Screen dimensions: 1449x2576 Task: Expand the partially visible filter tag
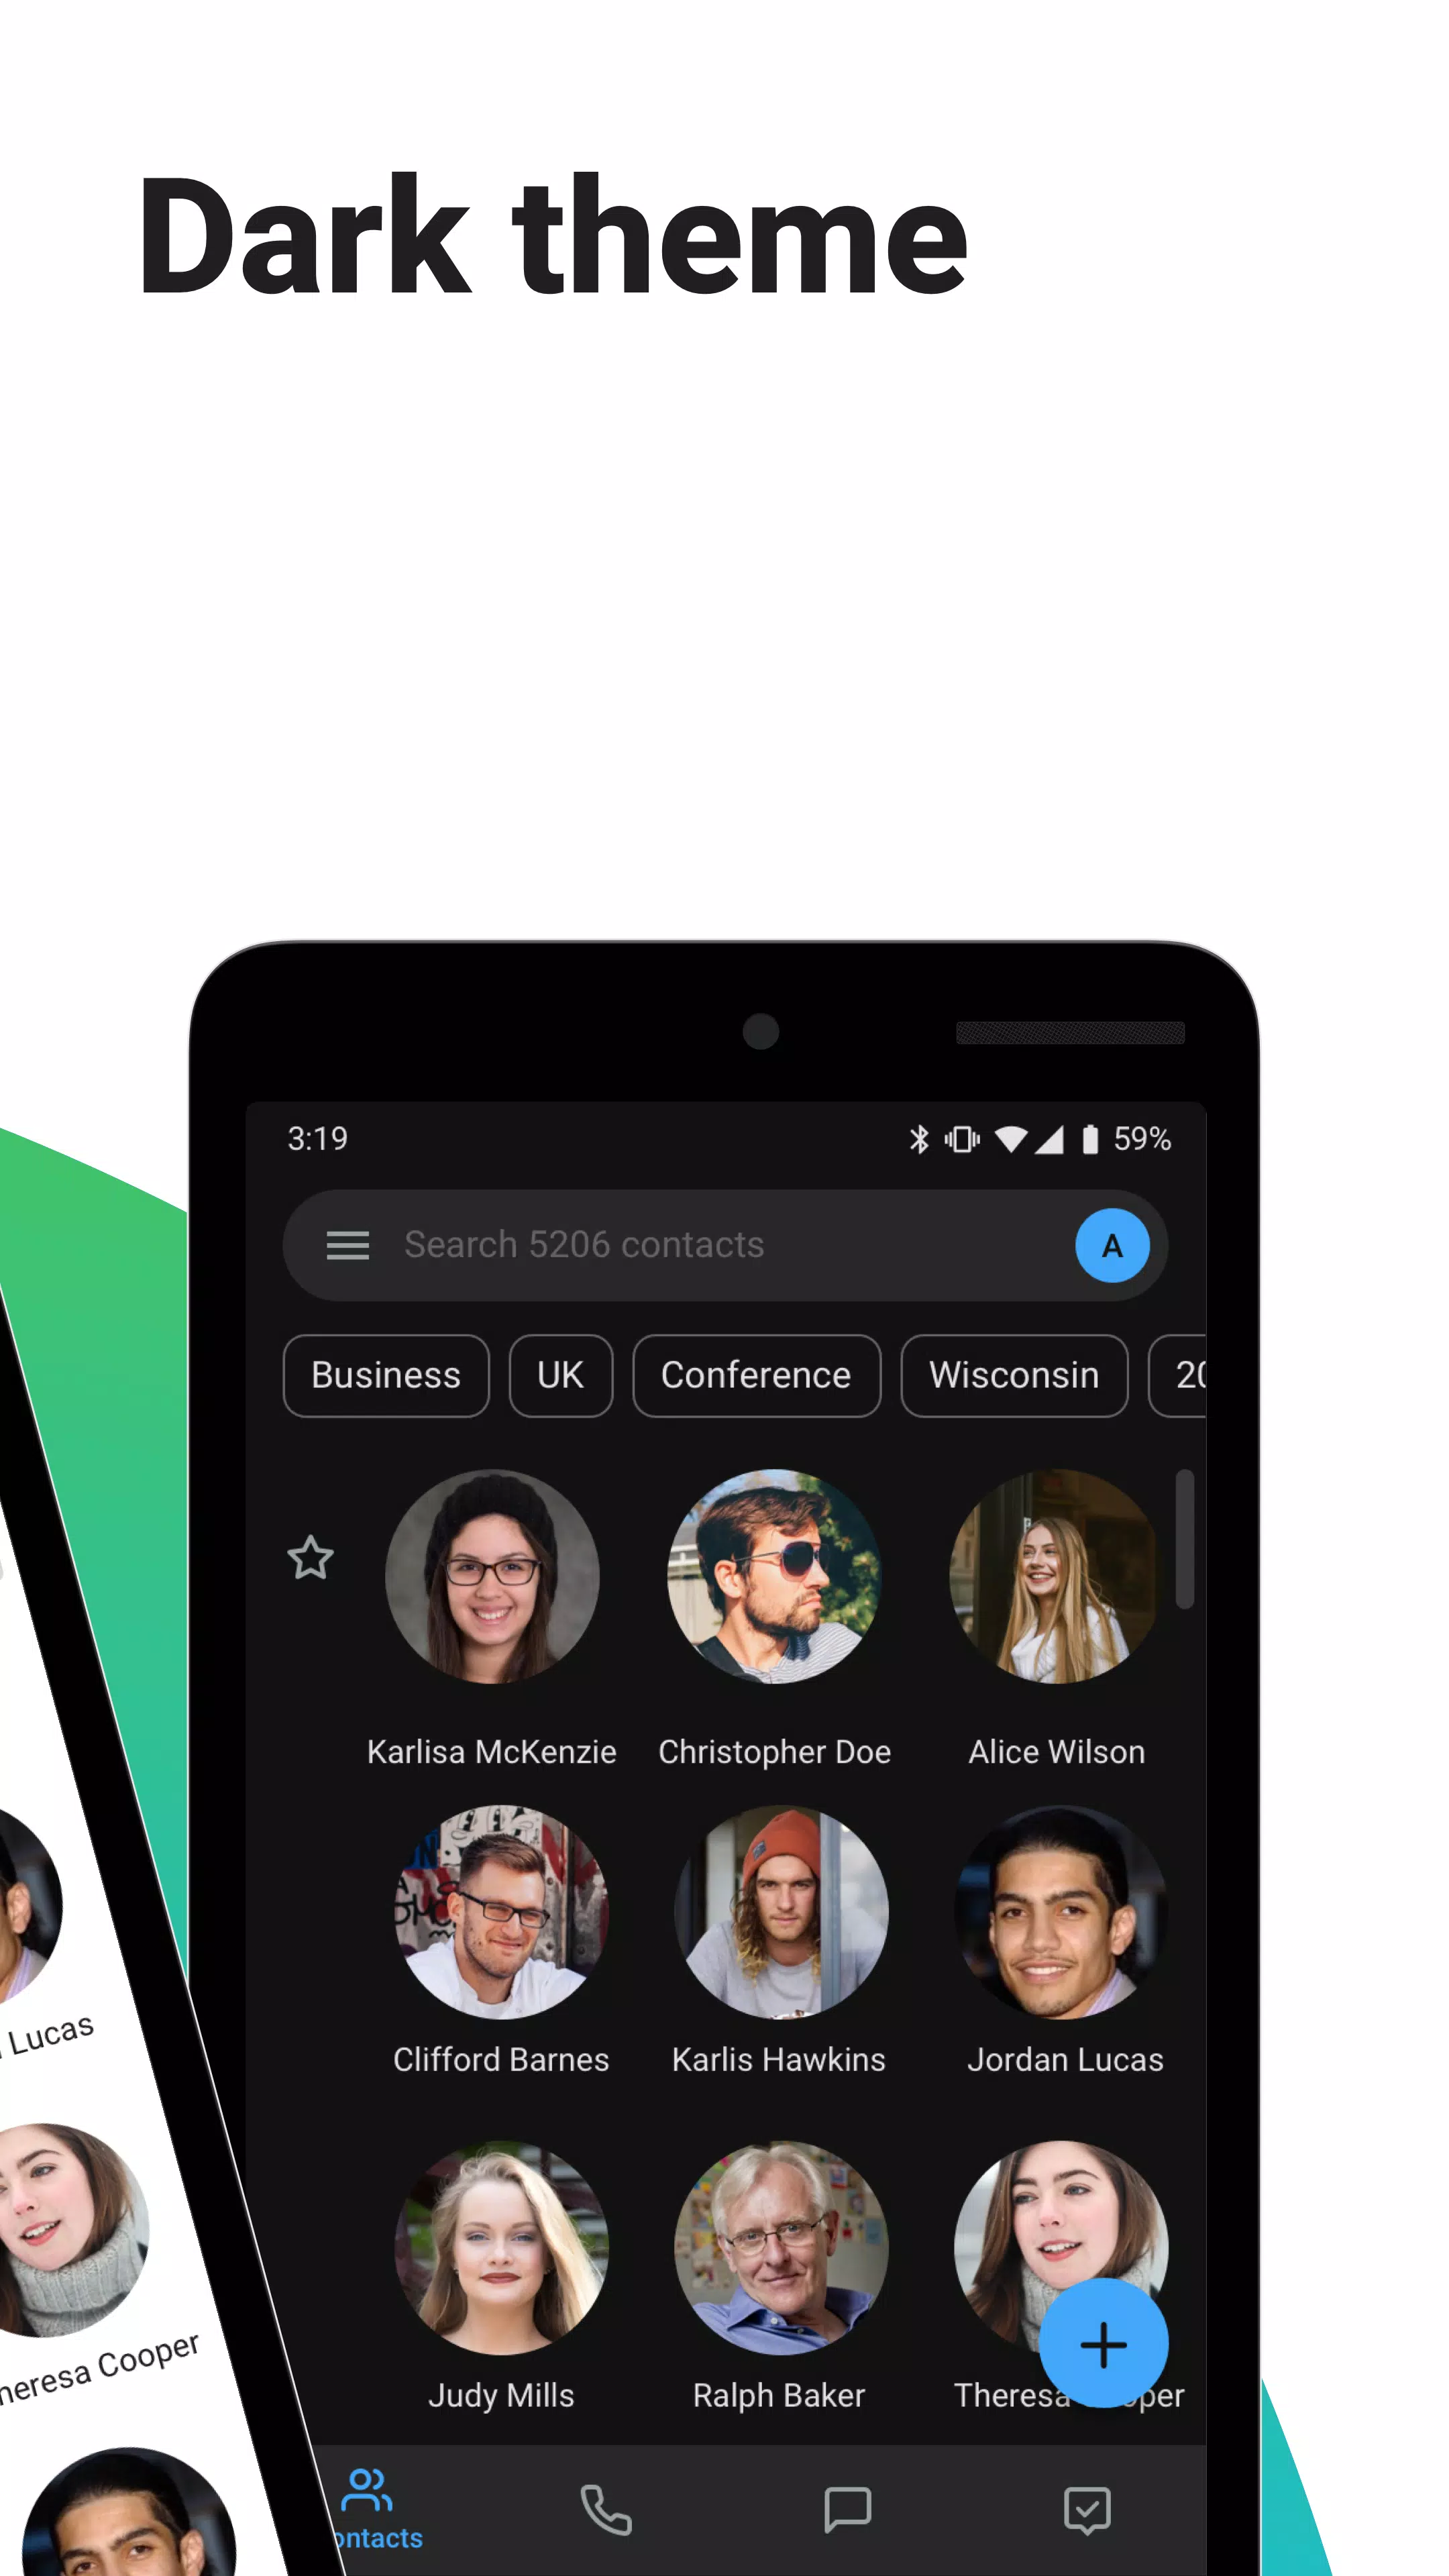coord(1185,1373)
